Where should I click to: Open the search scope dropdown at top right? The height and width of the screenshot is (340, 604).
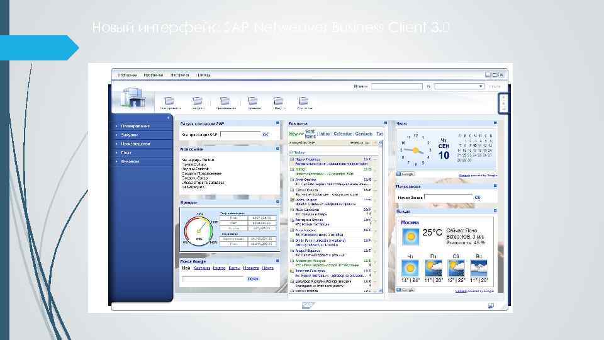pos(481,86)
